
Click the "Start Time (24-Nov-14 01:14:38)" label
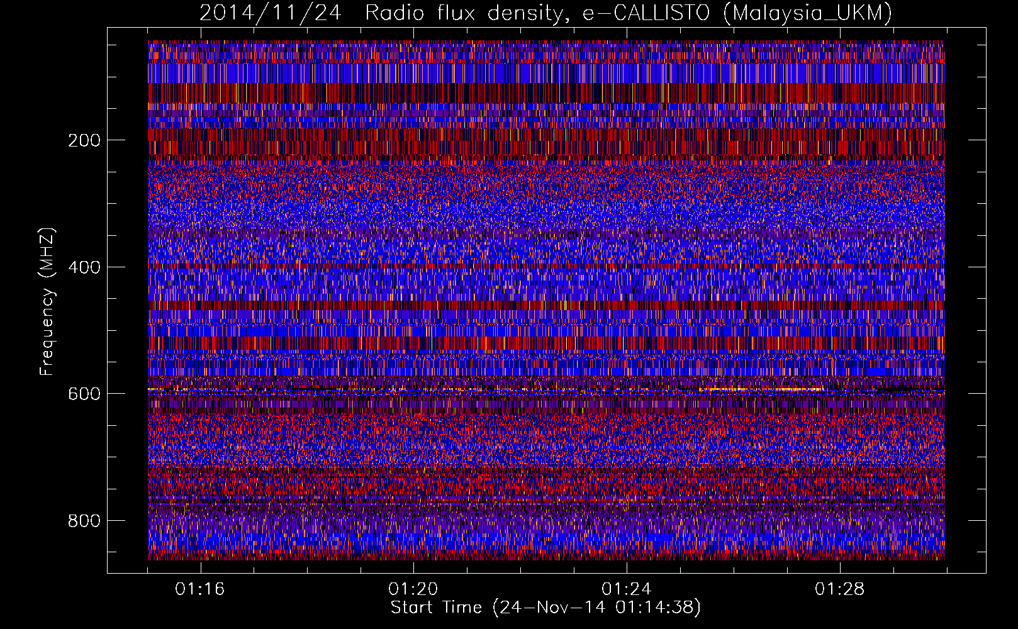[x=545, y=608]
